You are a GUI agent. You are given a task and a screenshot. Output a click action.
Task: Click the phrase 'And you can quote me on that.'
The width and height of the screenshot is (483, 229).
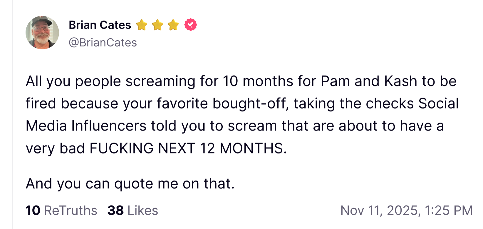[130, 184]
